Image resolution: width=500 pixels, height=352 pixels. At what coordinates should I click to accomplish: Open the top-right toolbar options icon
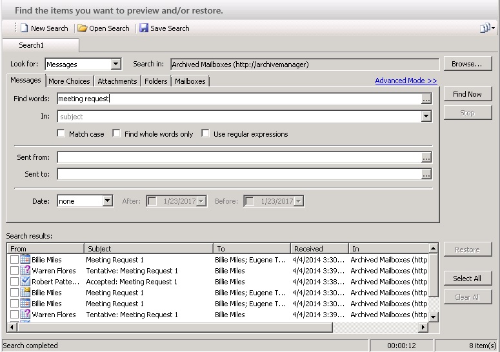click(487, 28)
